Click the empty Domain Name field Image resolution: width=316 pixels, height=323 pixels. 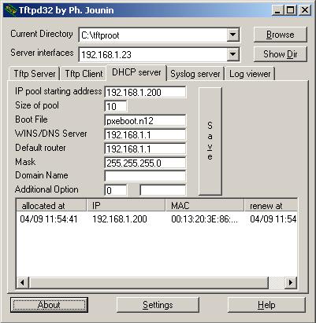[x=145, y=176]
